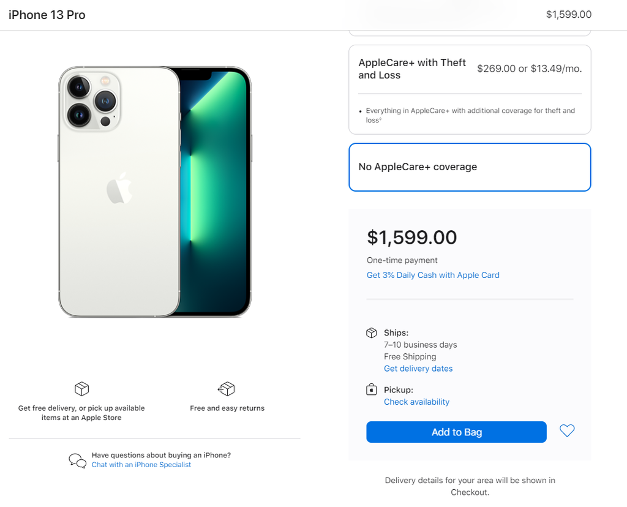Open the Get delivery dates link
Screen dimensions: 627x507
pos(418,369)
